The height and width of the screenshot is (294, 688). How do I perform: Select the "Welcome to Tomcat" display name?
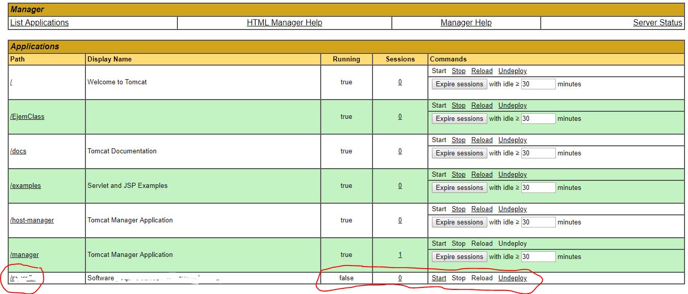pyautogui.click(x=117, y=82)
